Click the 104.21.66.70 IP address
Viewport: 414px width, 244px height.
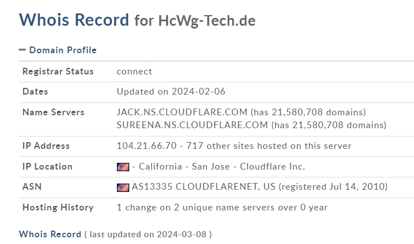click(147, 146)
